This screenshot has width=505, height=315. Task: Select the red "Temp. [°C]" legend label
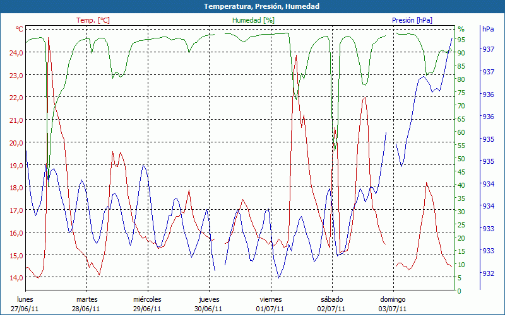(x=93, y=20)
